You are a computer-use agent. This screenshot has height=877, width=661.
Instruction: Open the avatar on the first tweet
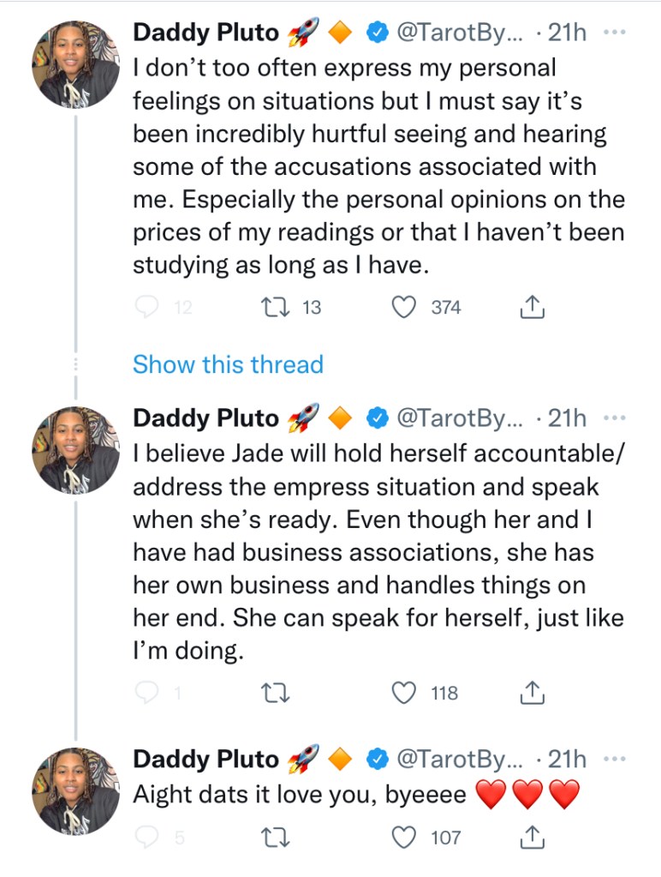(75, 64)
